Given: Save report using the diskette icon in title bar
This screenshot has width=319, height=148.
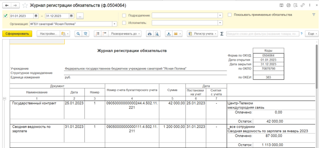Looking at the screenshot, I should pyautogui.click(x=282, y=6).
